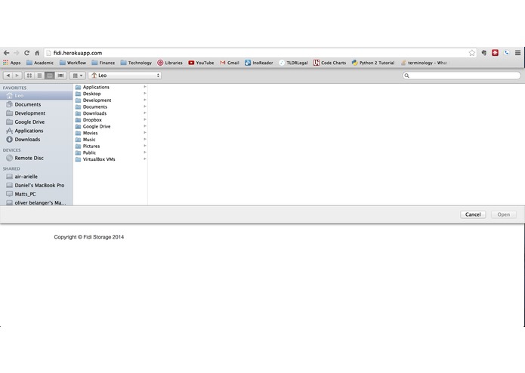Click the red asterisk extension icon
The width and height of the screenshot is (525, 373).
click(x=496, y=53)
